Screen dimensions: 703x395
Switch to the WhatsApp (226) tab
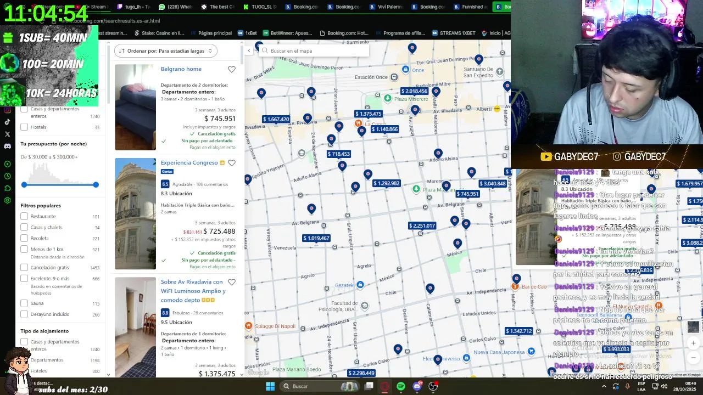175,7
